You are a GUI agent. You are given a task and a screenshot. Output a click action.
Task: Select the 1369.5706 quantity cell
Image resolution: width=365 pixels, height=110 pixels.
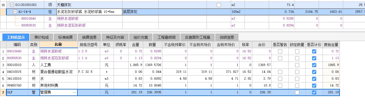[152, 65]
